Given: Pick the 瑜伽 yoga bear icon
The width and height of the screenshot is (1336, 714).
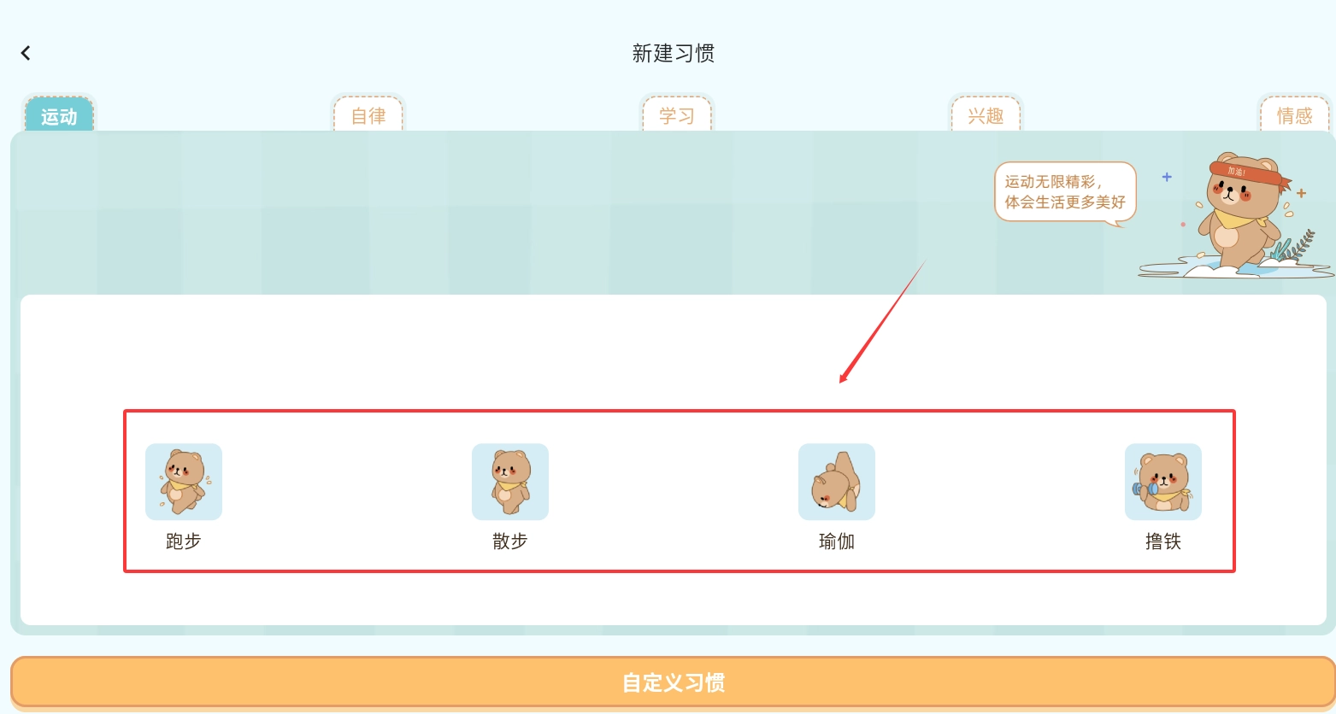Looking at the screenshot, I should [x=837, y=482].
